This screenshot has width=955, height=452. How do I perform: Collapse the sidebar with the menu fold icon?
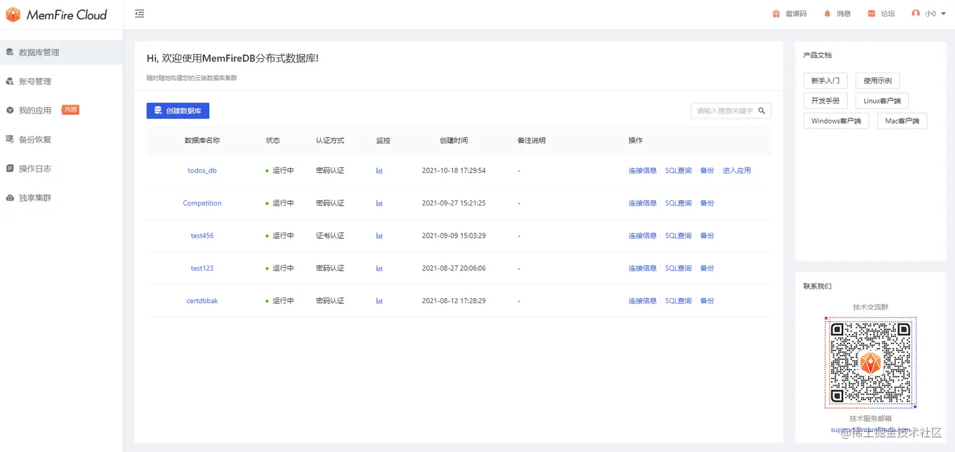(x=140, y=14)
